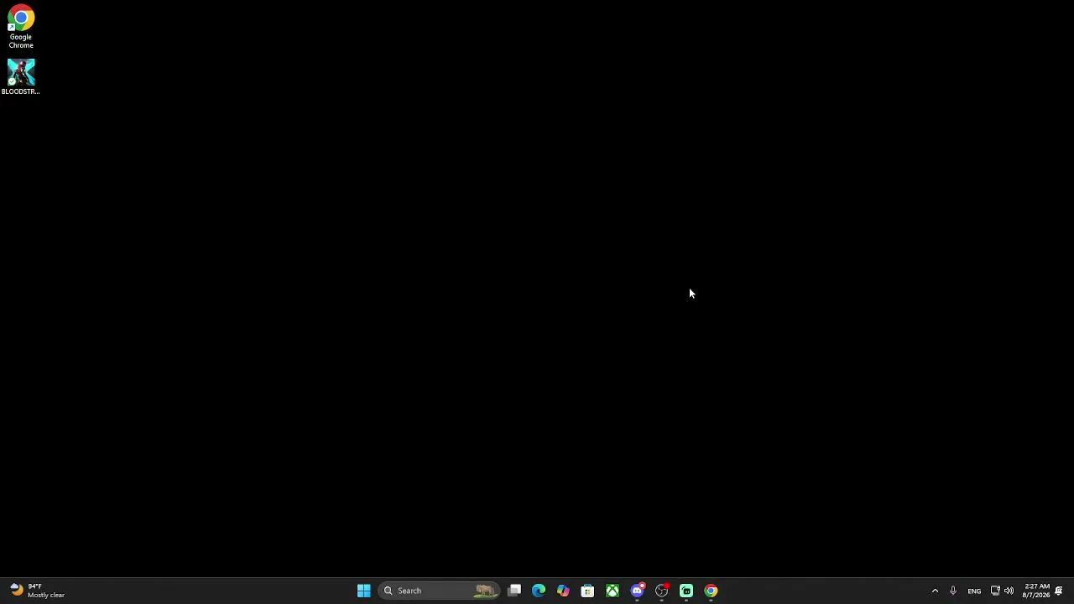Select the Google Chrome desktop shortcut

21,28
